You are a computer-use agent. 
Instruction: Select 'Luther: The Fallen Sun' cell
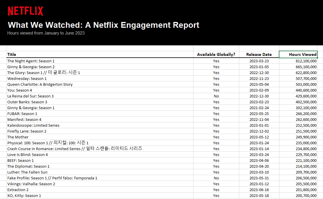(x=100, y=172)
